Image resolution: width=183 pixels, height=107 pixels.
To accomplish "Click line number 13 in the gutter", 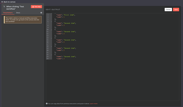I will click(x=47, y=36).
